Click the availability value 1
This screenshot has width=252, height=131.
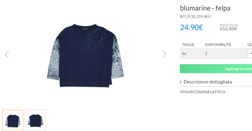point(206,53)
